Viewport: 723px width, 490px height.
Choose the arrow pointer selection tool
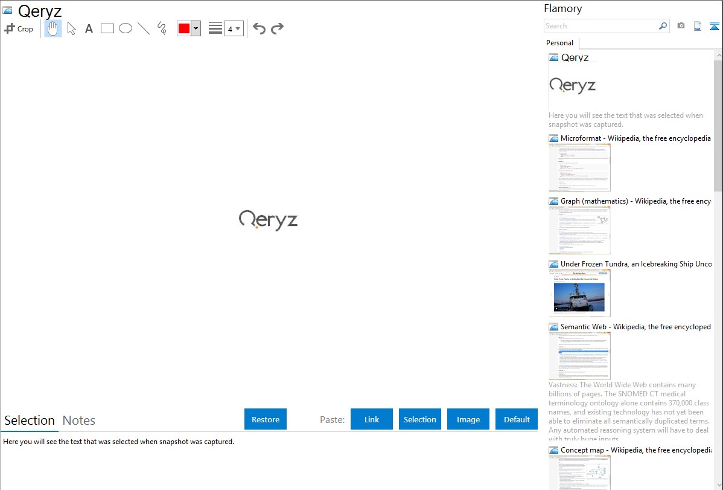point(71,28)
